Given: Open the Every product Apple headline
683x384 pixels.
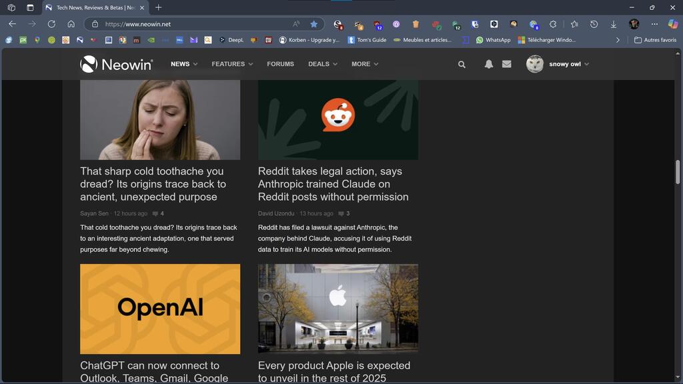Looking at the screenshot, I should (334, 371).
